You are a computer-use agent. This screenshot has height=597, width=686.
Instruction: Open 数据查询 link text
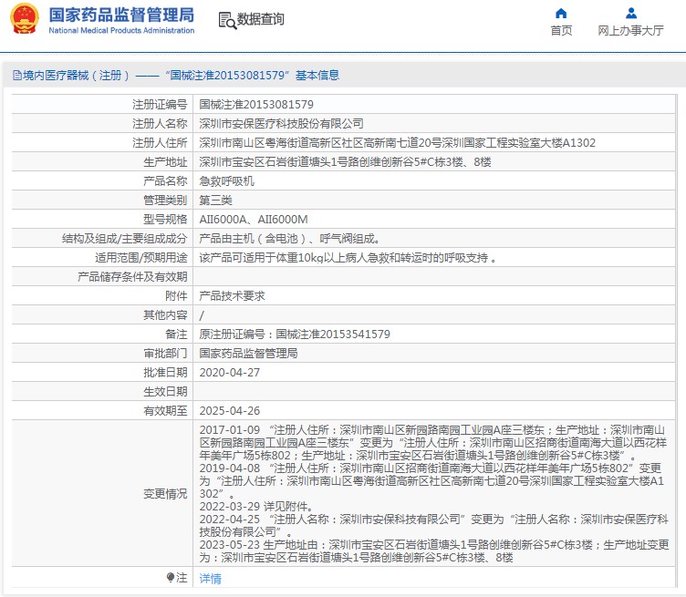[x=260, y=20]
